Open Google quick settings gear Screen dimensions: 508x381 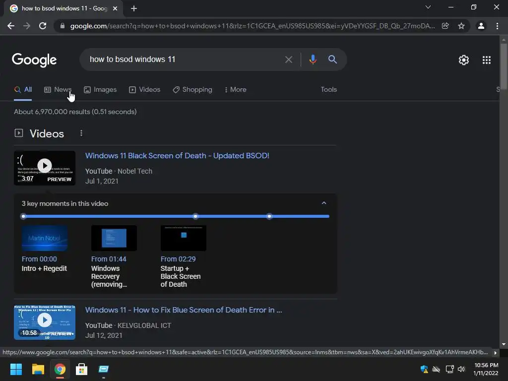[x=464, y=60]
